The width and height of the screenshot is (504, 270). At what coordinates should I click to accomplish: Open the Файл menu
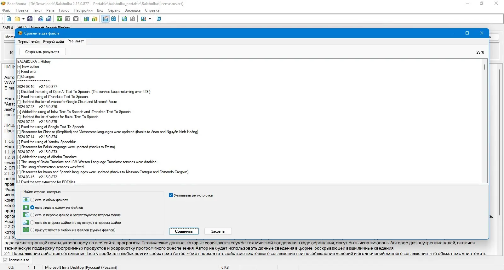[7, 10]
